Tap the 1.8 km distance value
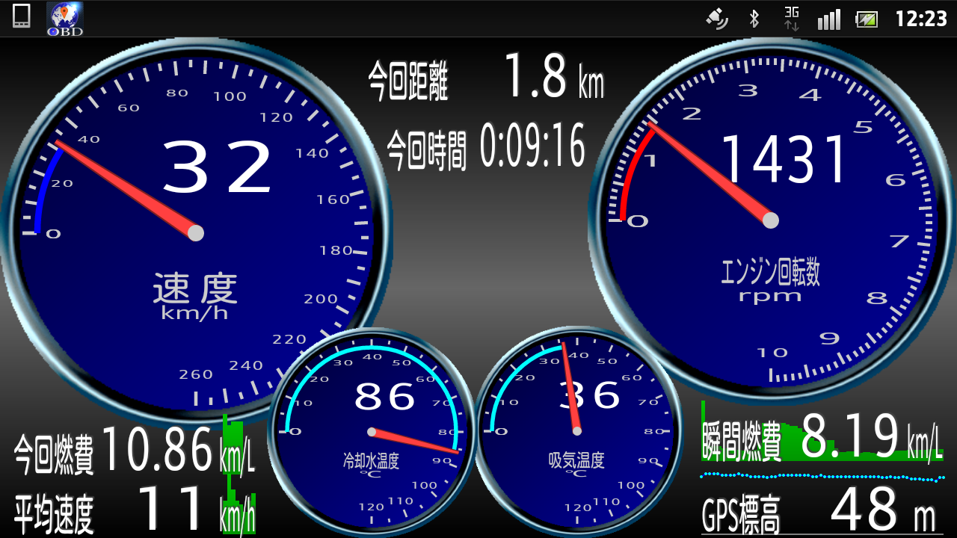Image resolution: width=957 pixels, height=538 pixels. [554, 75]
